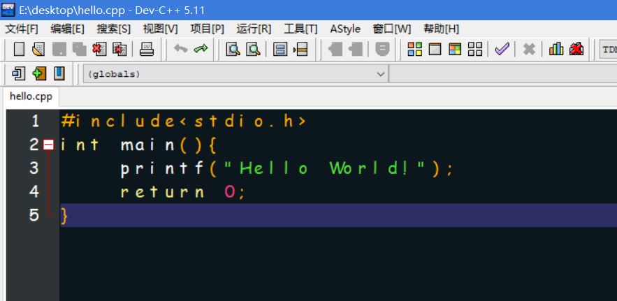Open the TDM compiler selection dropdown
This screenshot has width=617, height=301.
[608, 50]
